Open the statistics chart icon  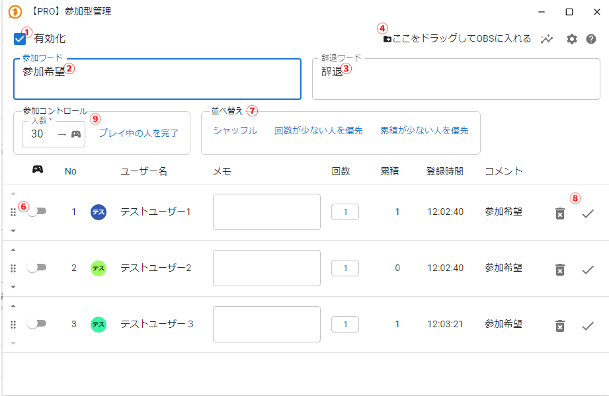pos(546,39)
